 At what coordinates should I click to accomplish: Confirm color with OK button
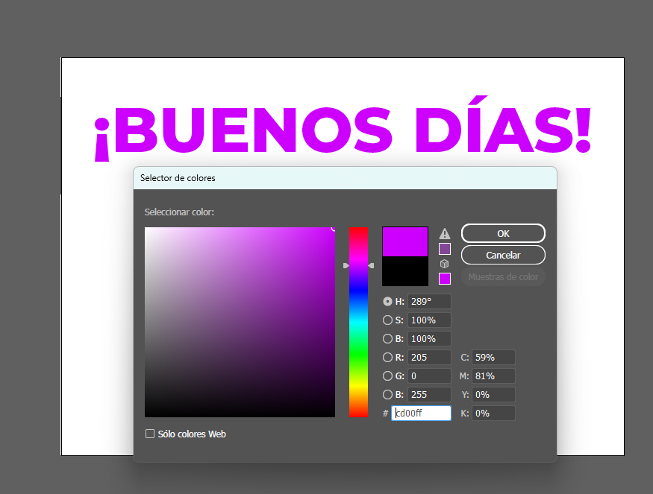[x=503, y=233]
